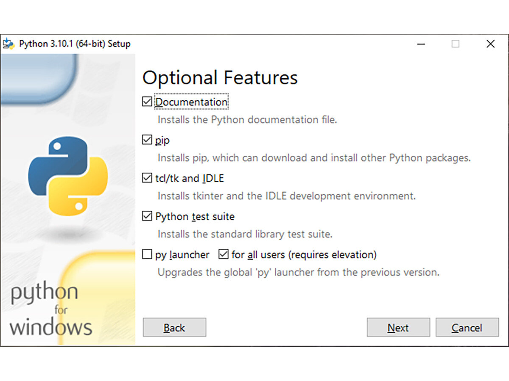Click 'Installs the standard library test suite.'
The height and width of the screenshot is (381, 509).
[x=245, y=234]
